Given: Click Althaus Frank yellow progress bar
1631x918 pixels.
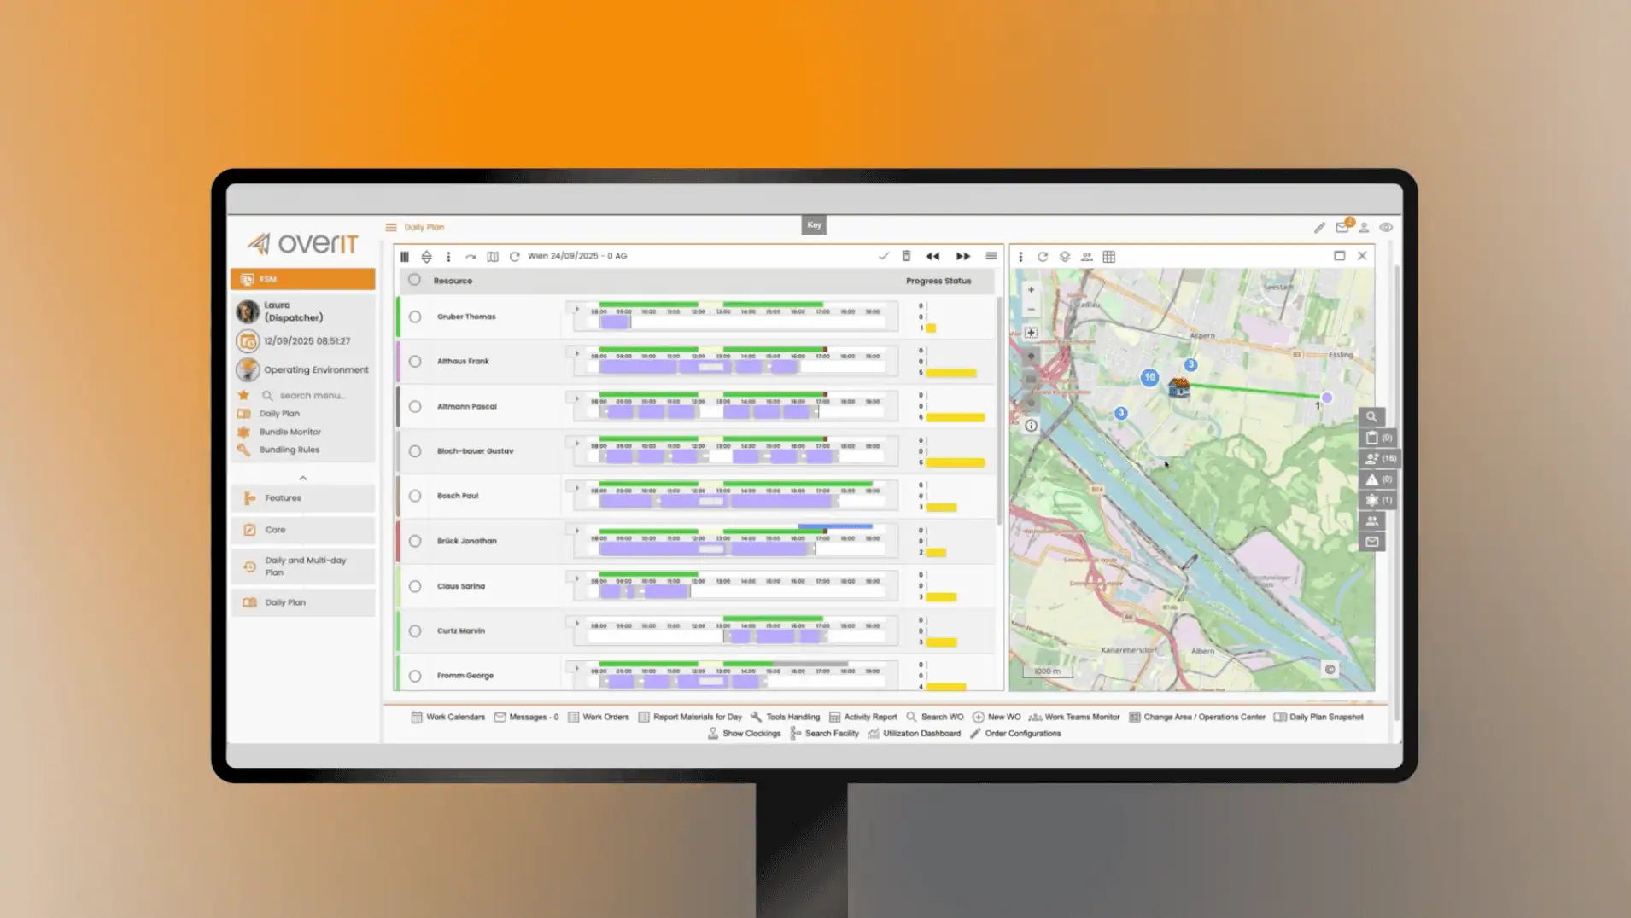Looking at the screenshot, I should coord(950,373).
